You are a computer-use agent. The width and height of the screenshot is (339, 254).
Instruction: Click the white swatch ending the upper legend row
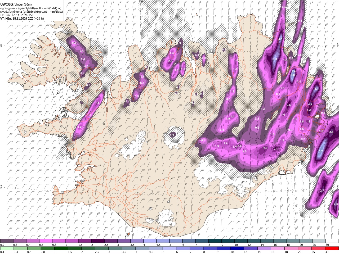click(x=332, y=241)
